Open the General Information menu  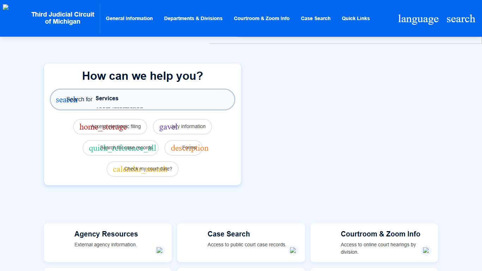point(129,18)
